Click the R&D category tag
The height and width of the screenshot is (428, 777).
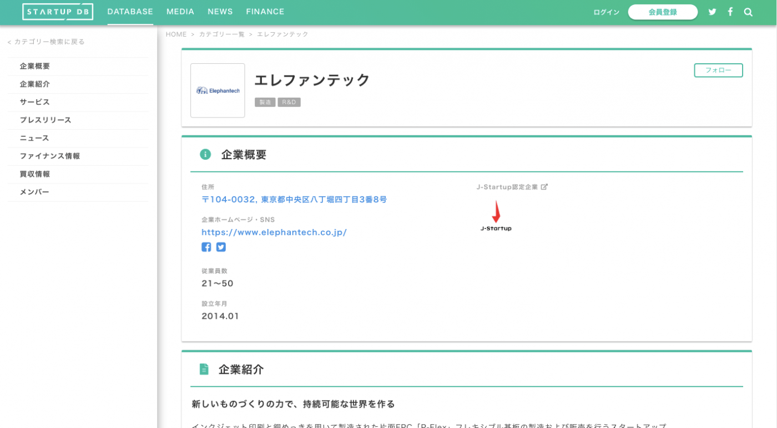[x=289, y=103]
